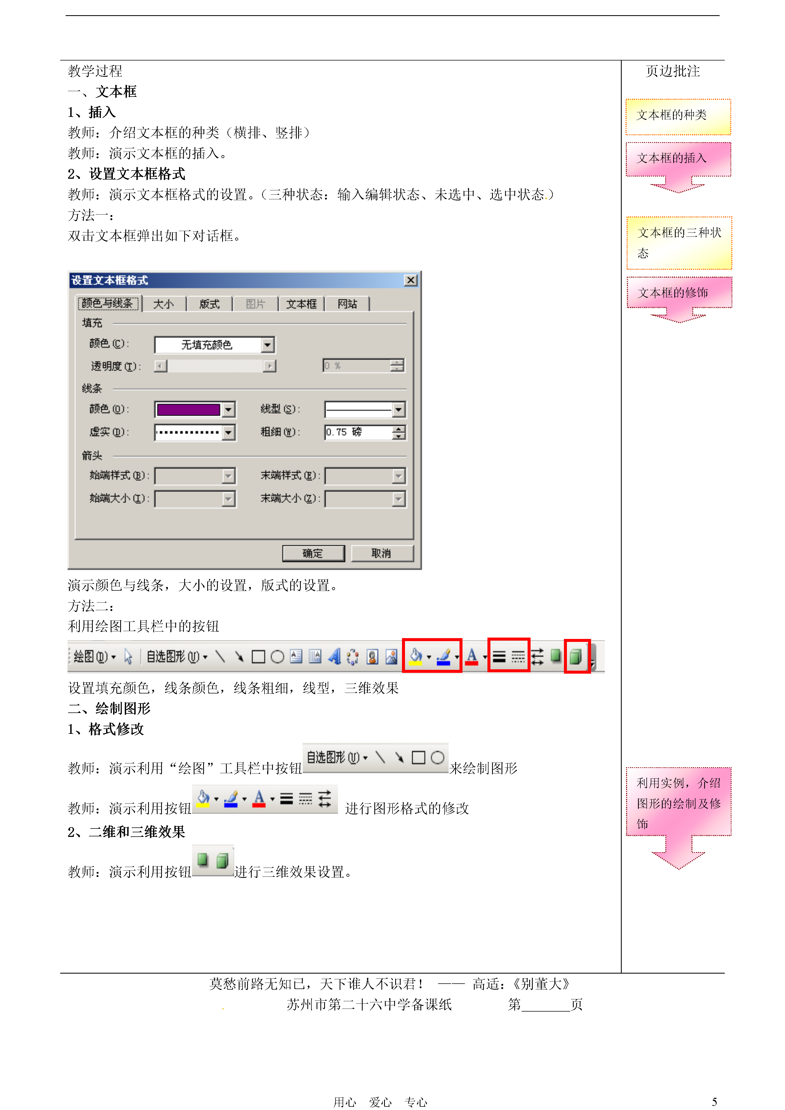Switch to the 大小 tab

point(164,304)
